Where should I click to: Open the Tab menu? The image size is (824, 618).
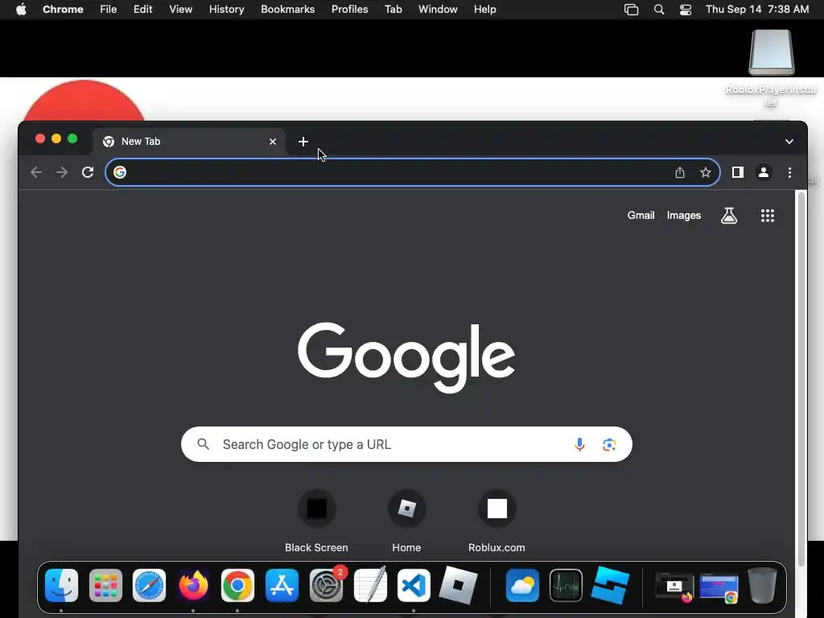click(x=393, y=10)
